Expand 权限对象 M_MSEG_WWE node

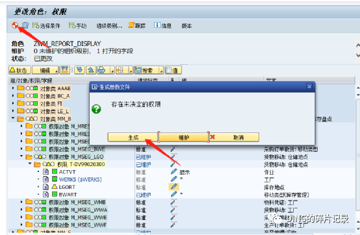[21, 217]
